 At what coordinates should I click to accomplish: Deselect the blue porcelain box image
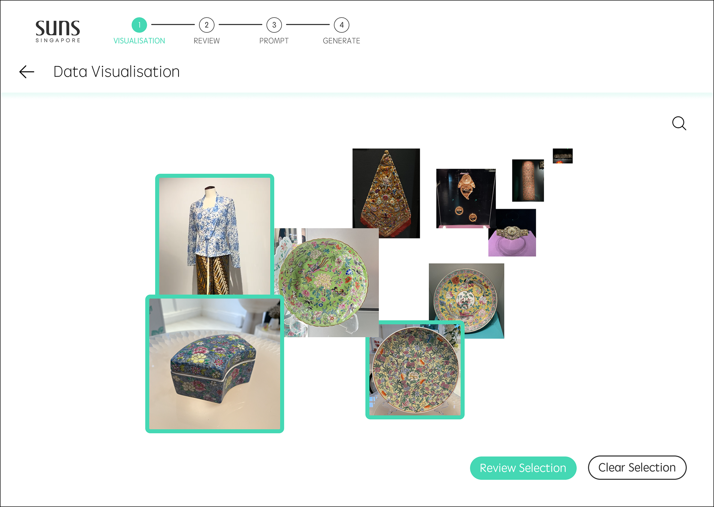coord(215,364)
